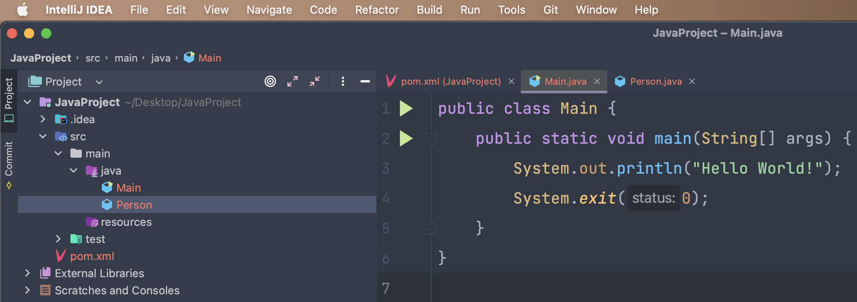This screenshot has width=857, height=302.
Task: Open the Tools menu
Action: (x=511, y=9)
